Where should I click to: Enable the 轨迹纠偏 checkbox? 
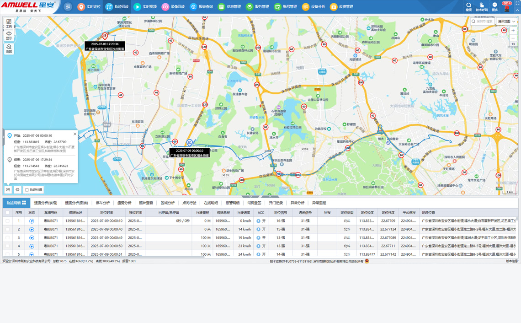(27, 190)
